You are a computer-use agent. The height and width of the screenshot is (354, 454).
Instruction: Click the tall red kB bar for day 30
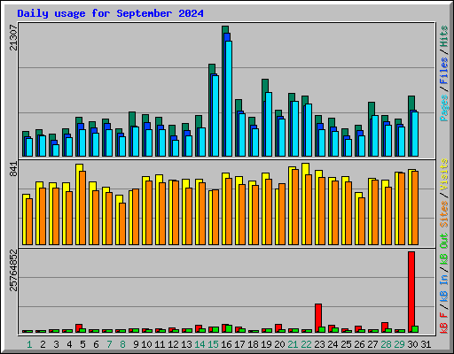point(411,292)
